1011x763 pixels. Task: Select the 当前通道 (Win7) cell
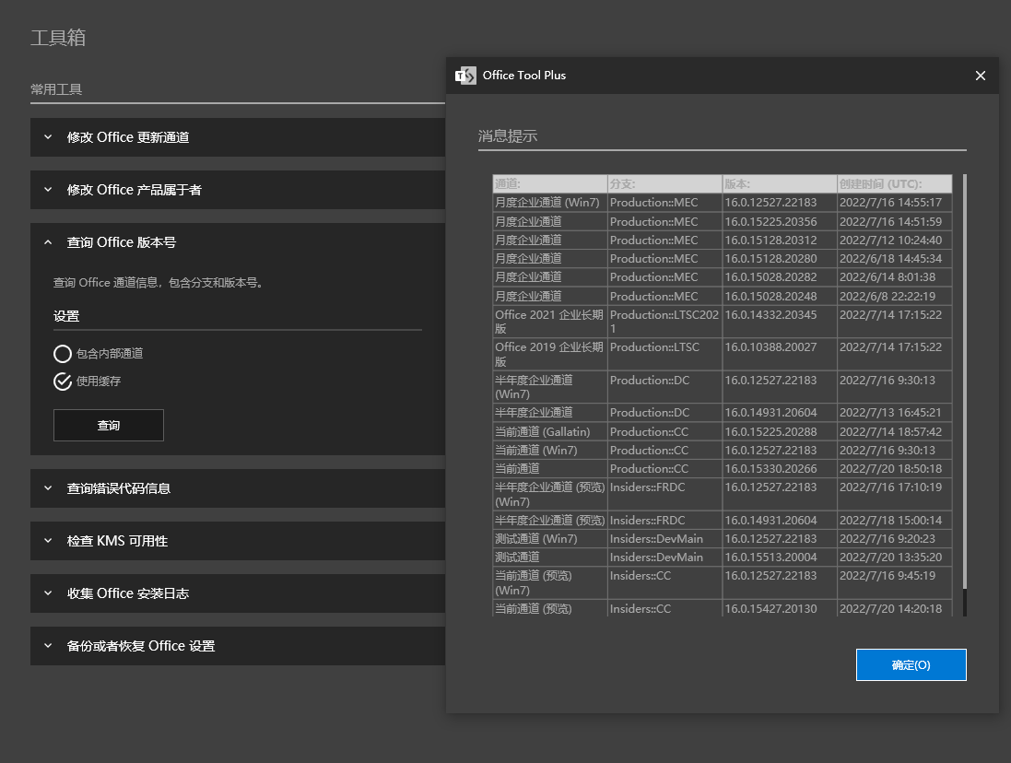pyautogui.click(x=550, y=451)
